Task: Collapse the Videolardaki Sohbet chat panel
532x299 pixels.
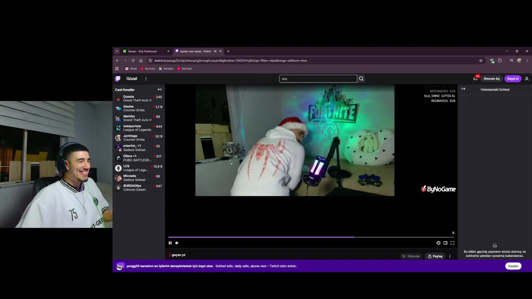Action: pos(463,89)
